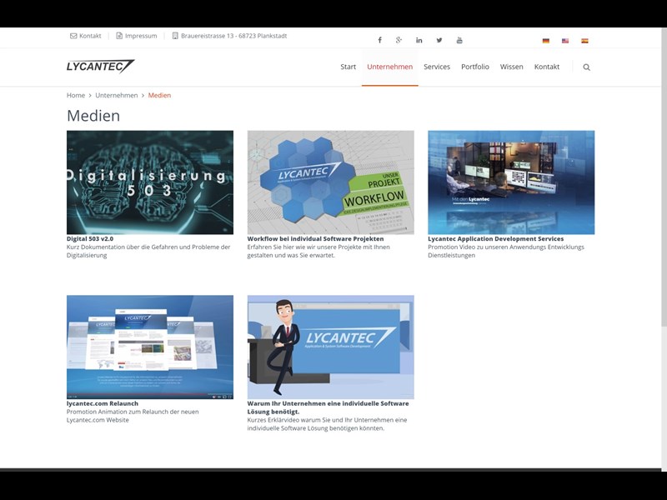Go to Unternehmen in the breadcrumb
The height and width of the screenshot is (500, 667).
pos(117,95)
